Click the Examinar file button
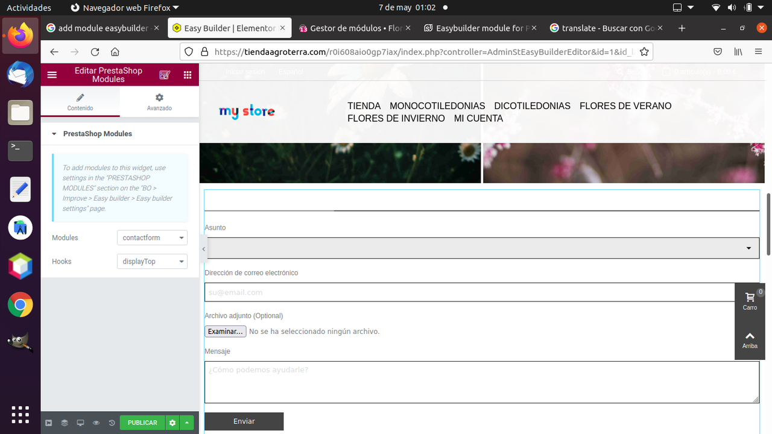This screenshot has height=434, width=772. click(225, 332)
